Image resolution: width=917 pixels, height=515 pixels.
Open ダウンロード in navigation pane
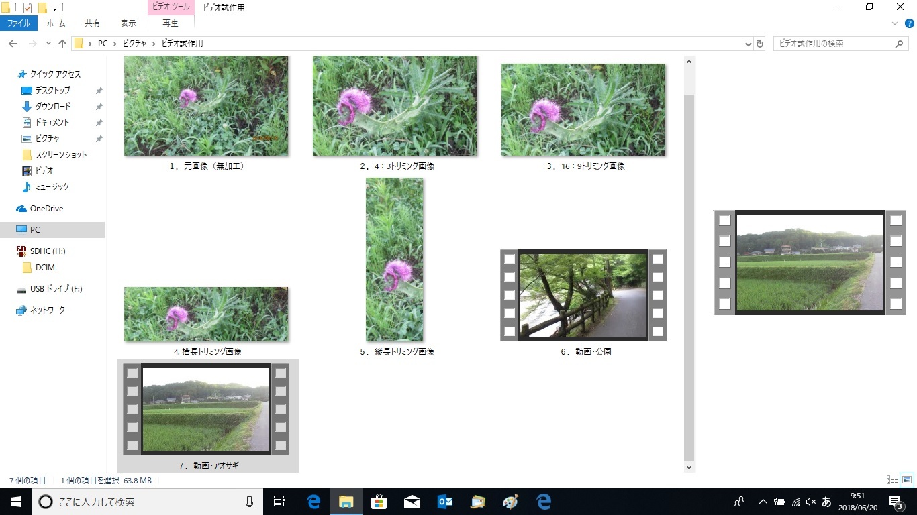click(x=52, y=107)
